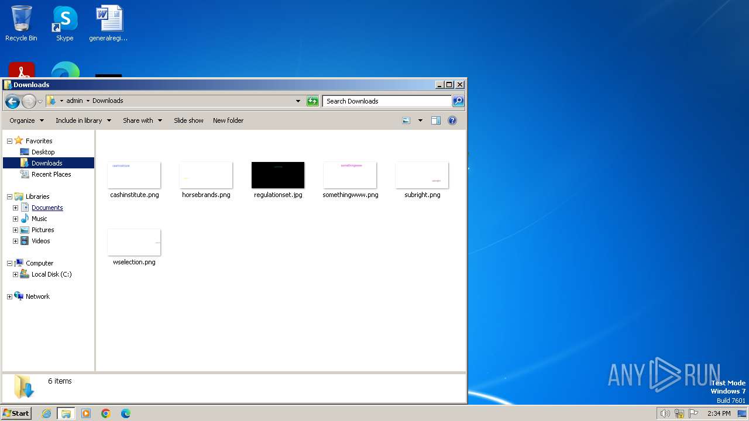Select the Music library
The width and height of the screenshot is (749, 421).
(x=39, y=219)
